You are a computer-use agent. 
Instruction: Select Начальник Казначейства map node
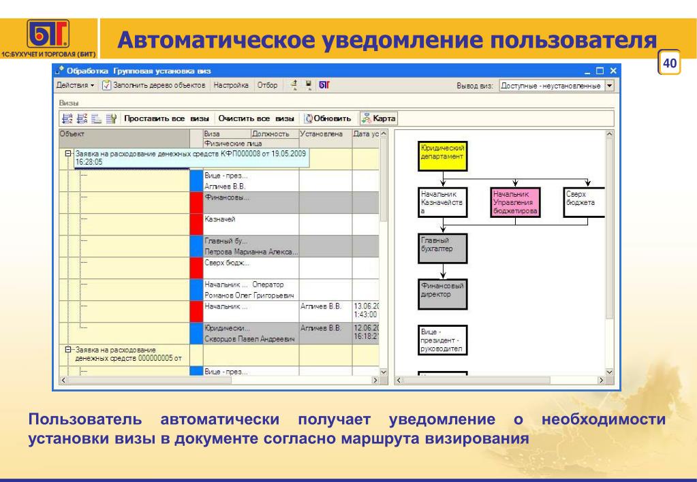(442, 202)
